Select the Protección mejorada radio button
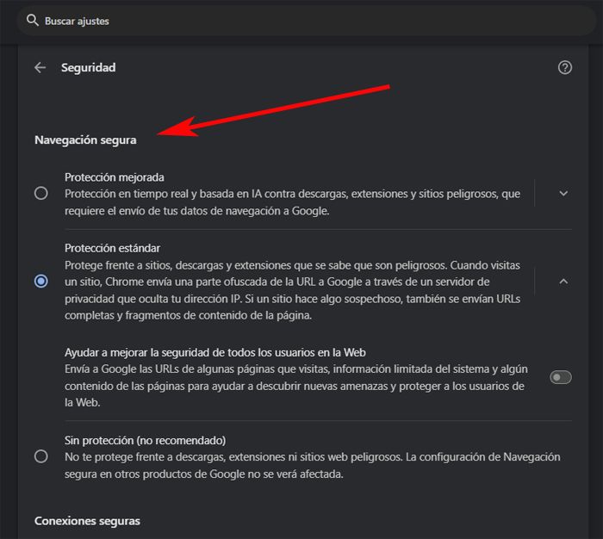This screenshot has height=539, width=603. pyautogui.click(x=41, y=193)
